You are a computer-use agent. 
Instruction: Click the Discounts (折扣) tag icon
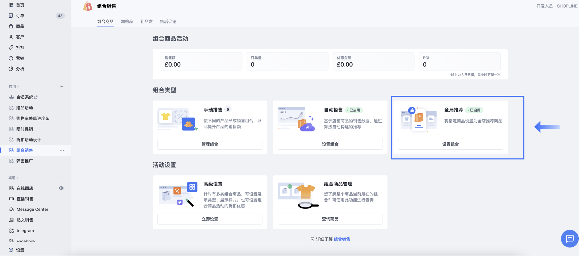11,47
